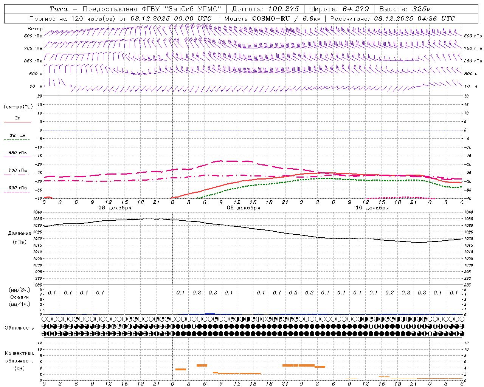Screen dimensions: 484x387
Task: Click the "Тем-ра(°C)" temperature label
Action: (18, 107)
